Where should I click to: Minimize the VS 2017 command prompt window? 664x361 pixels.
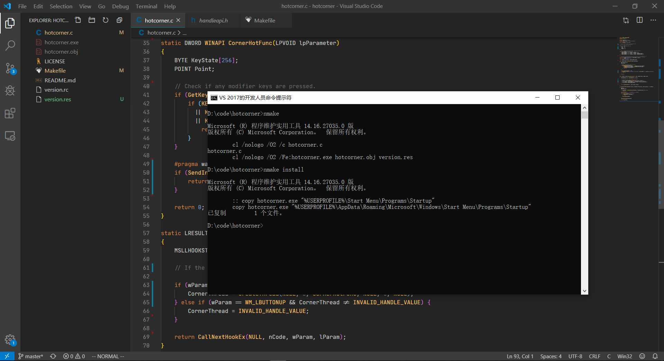pos(537,98)
